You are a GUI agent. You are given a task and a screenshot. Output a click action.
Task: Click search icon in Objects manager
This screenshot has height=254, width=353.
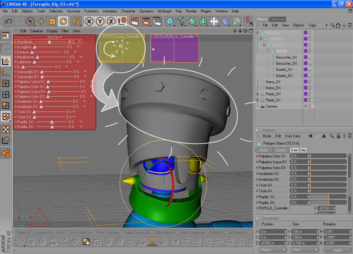(x=333, y=25)
